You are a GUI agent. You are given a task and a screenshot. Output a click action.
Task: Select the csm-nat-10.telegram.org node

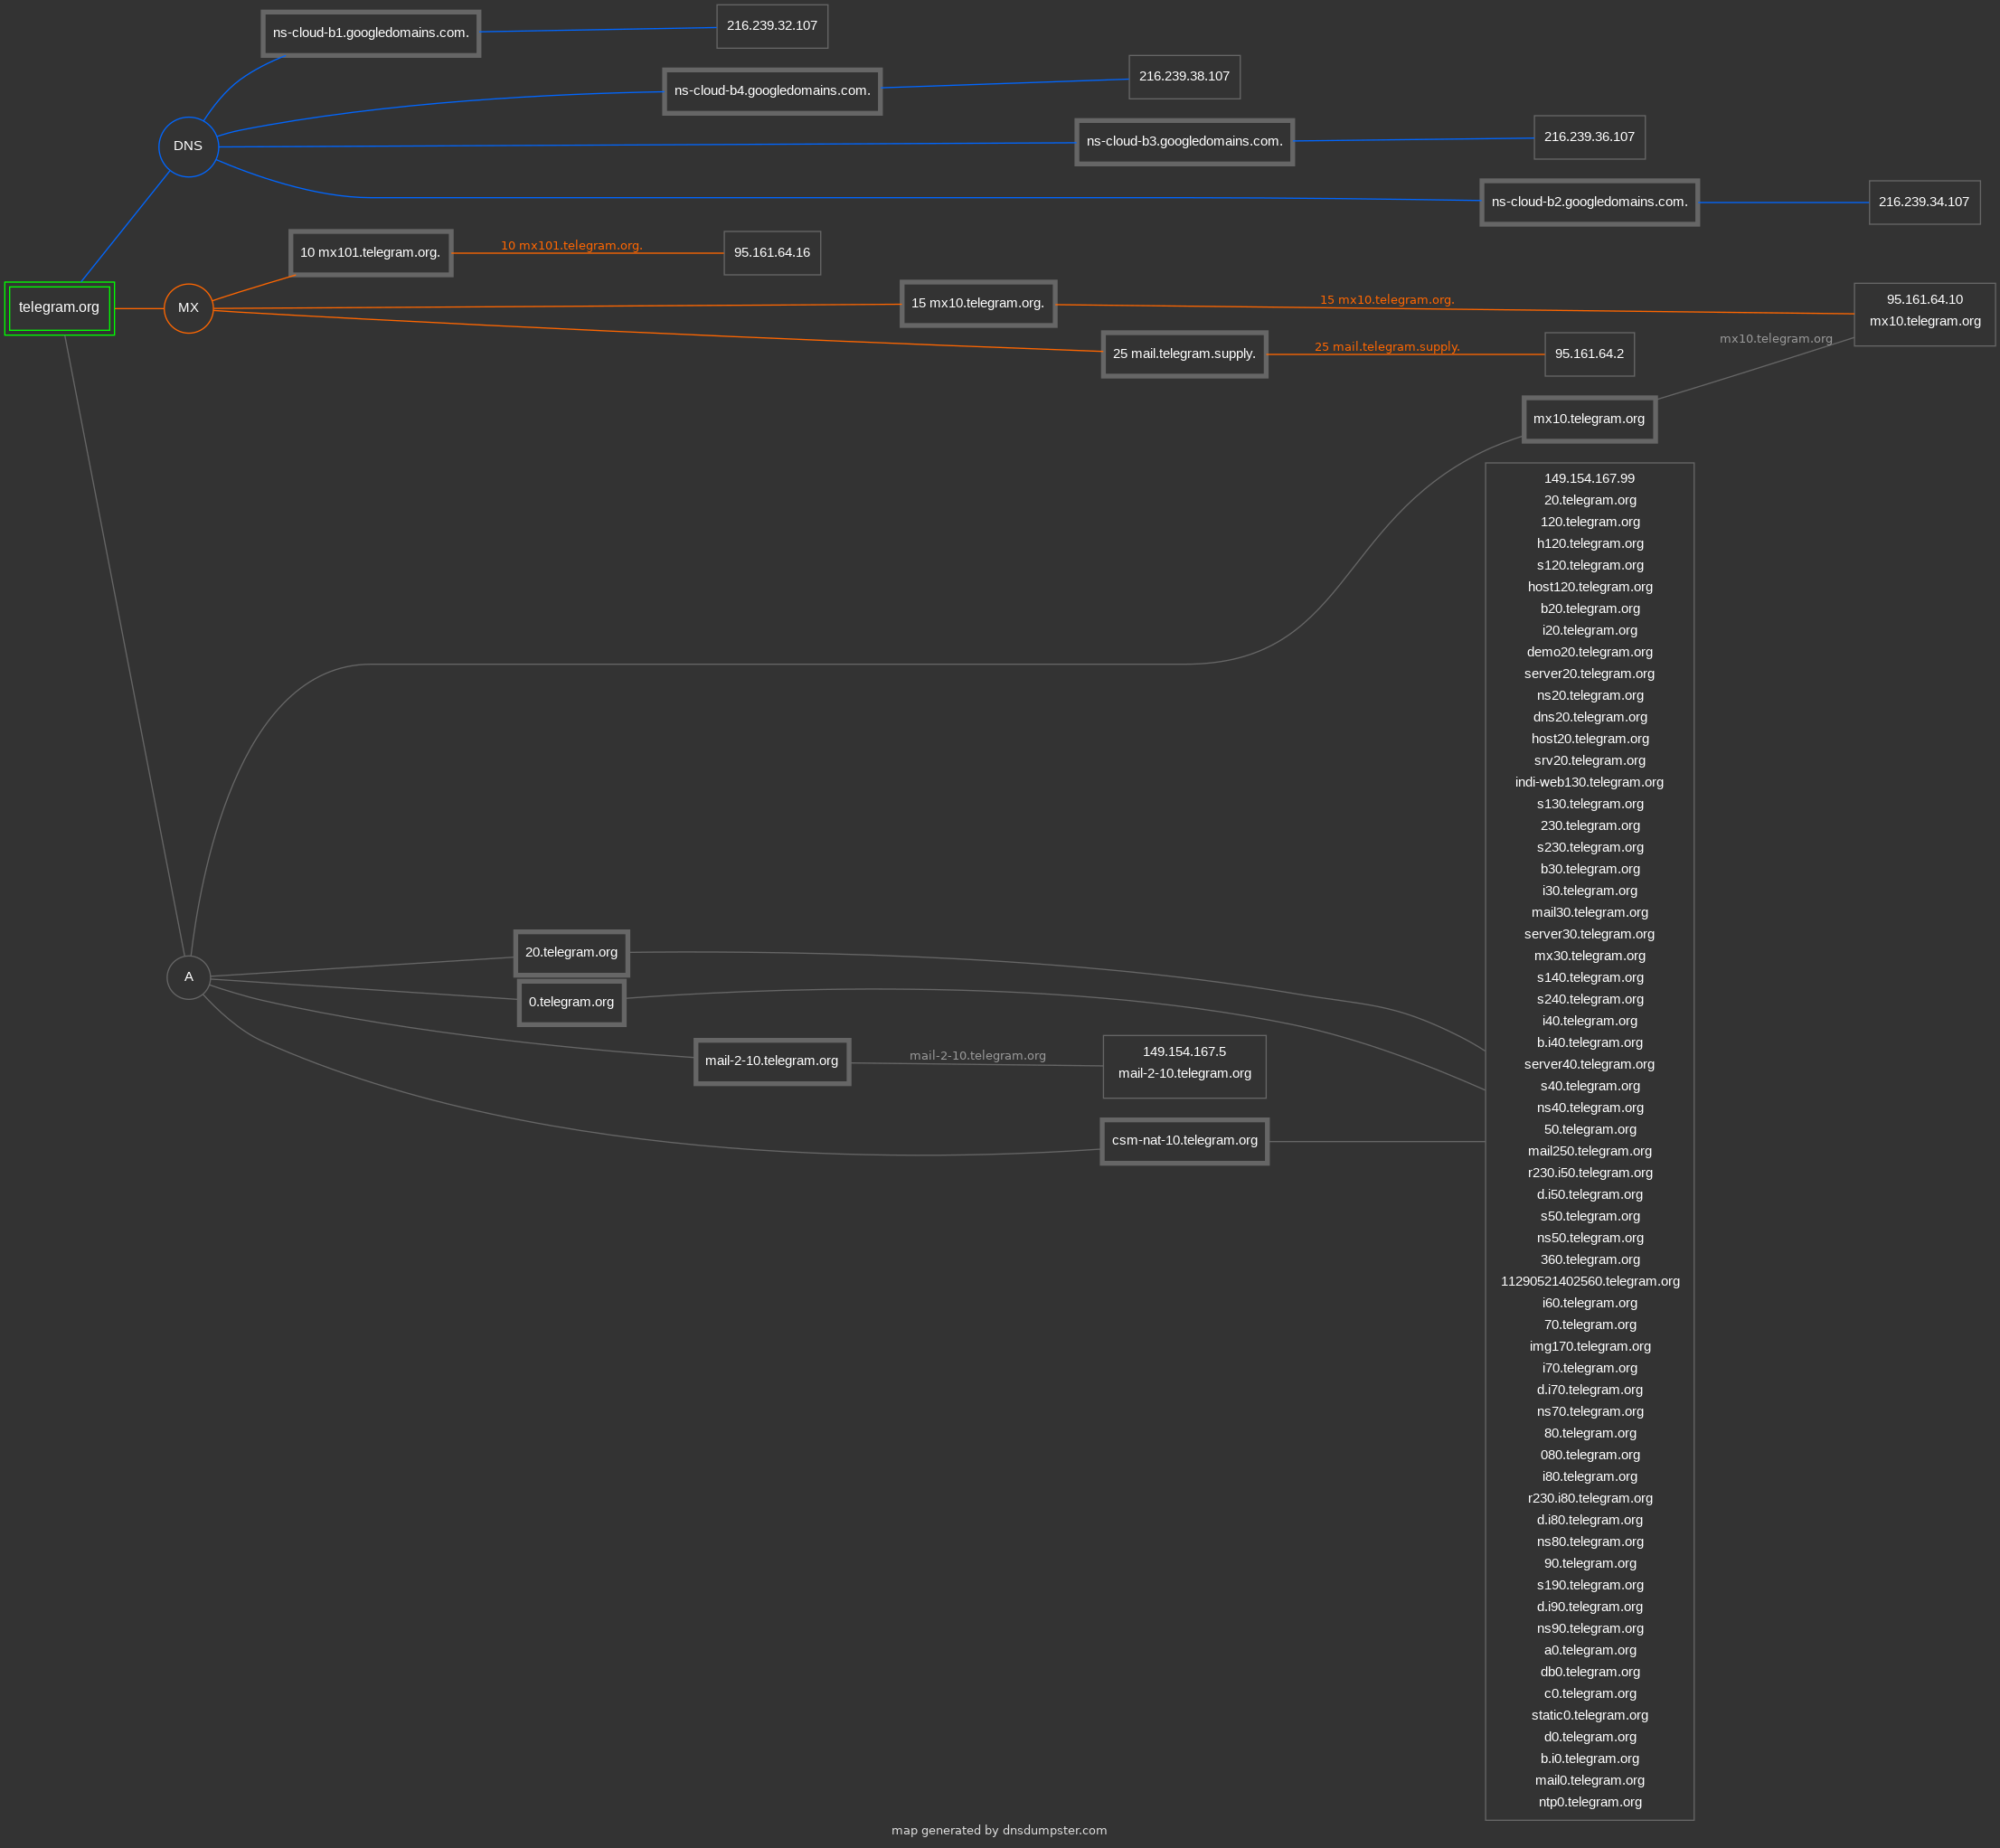tap(1184, 1141)
